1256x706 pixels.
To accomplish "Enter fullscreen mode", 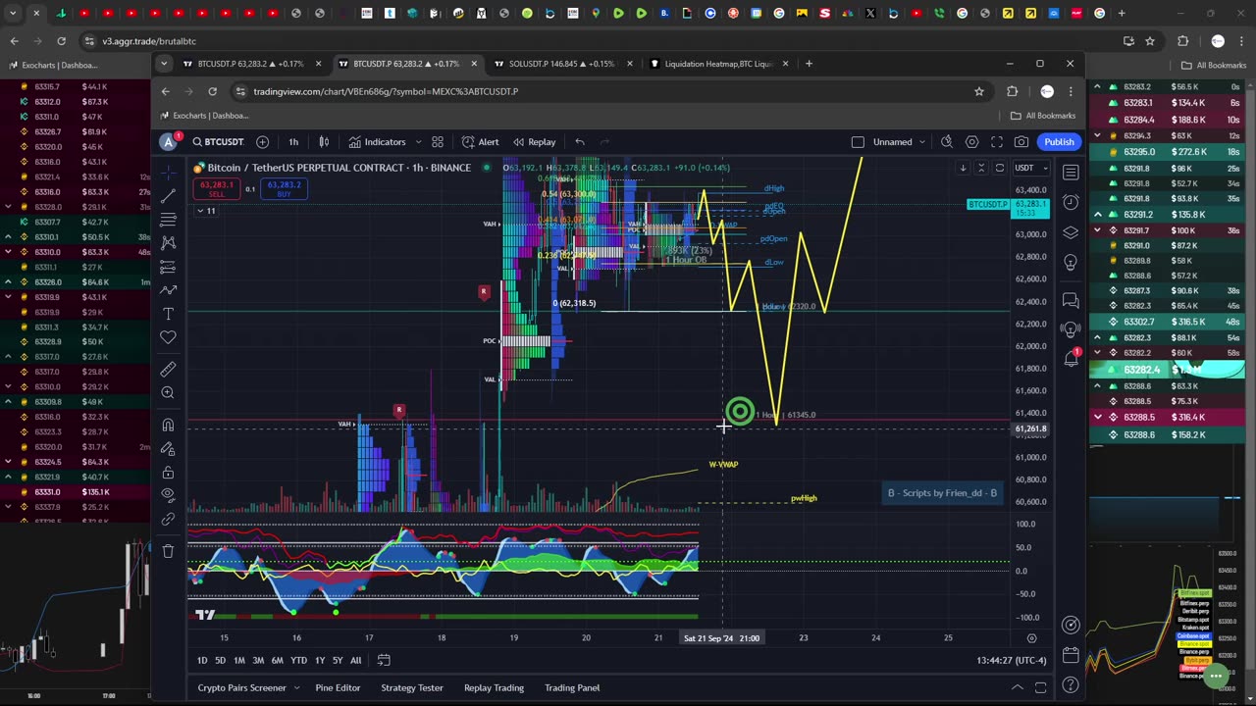I will 997,142.
